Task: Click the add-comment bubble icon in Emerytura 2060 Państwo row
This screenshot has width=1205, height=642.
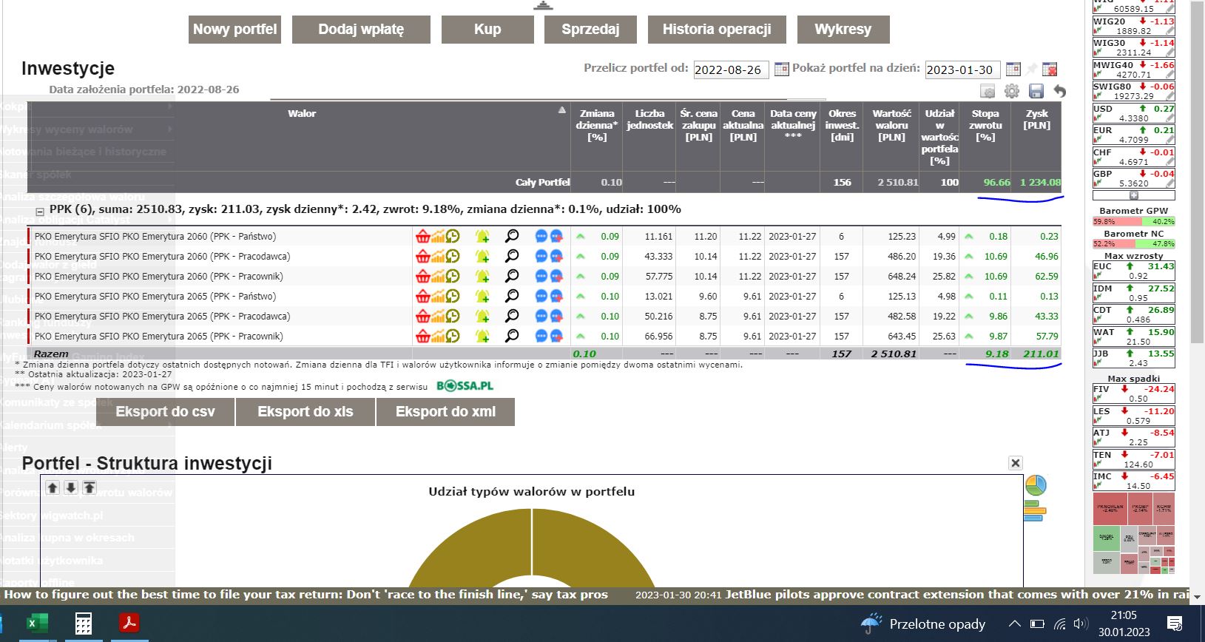Action: coord(556,236)
